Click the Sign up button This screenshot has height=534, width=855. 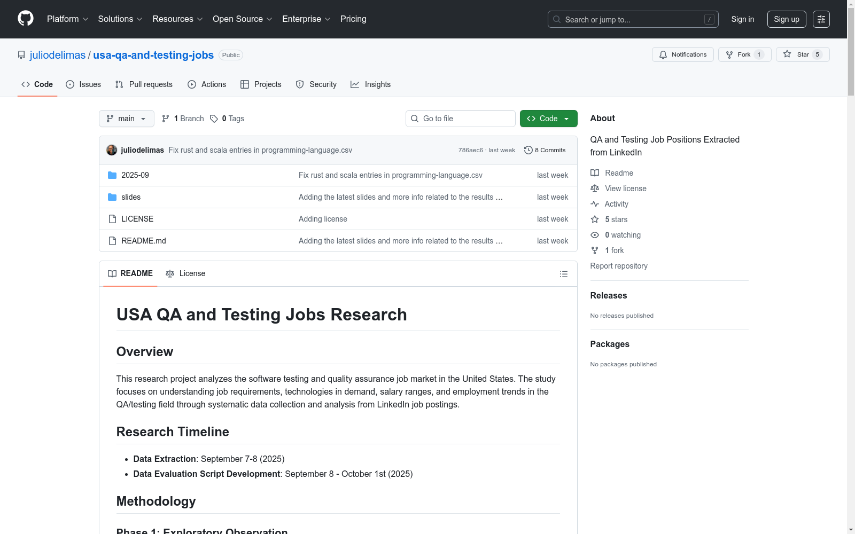(787, 19)
